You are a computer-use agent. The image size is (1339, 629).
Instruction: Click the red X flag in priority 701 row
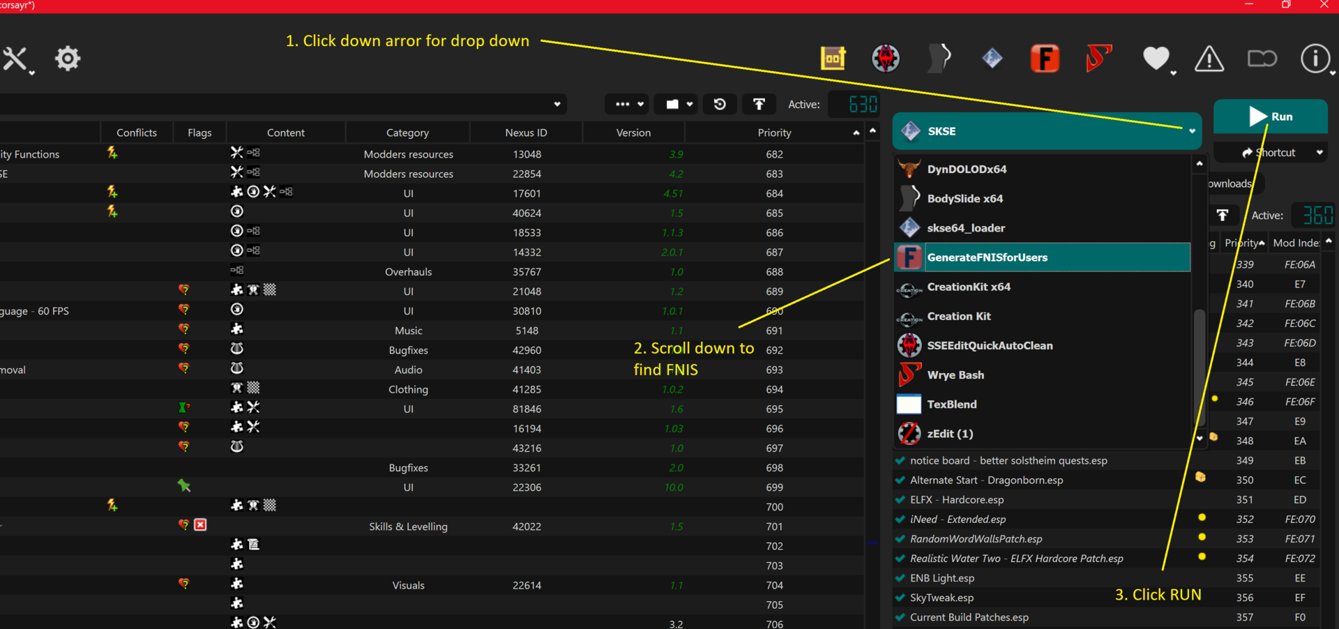coord(200,524)
